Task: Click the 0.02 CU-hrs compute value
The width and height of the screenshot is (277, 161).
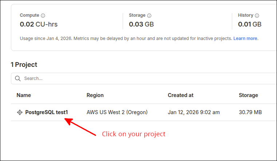Action: 39,25
